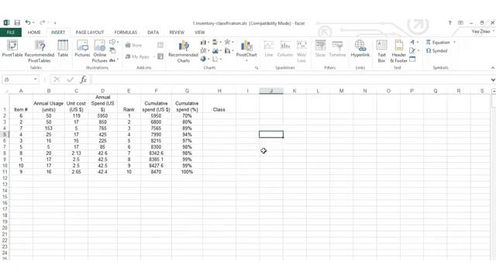Switch to the FORMULAS tab
Screen dimensions: 496x279
126,33
